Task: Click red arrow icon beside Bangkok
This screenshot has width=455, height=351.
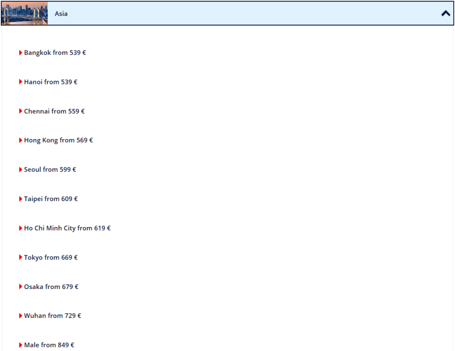Action: [20, 53]
